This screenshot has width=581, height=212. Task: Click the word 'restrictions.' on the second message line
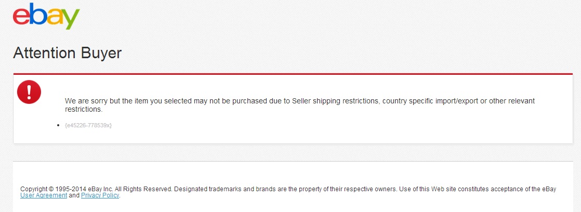[84, 110]
